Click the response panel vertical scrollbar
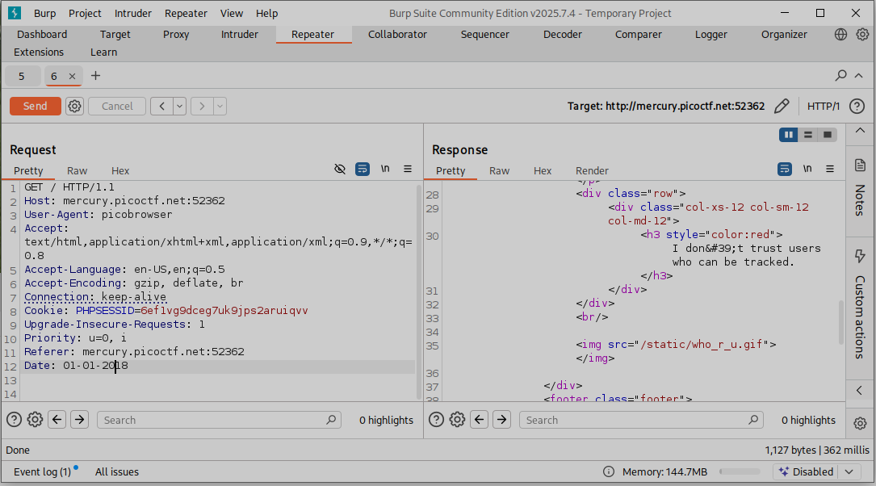The height and width of the screenshot is (486, 876). [x=840, y=321]
